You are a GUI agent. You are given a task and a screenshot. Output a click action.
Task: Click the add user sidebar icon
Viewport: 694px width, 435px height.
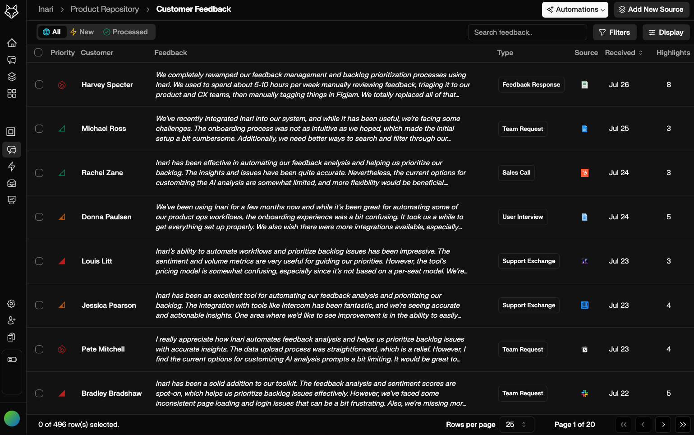click(12, 320)
